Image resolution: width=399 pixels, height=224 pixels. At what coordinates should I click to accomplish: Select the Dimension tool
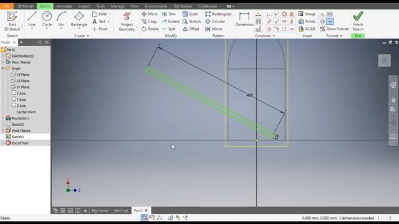click(244, 19)
